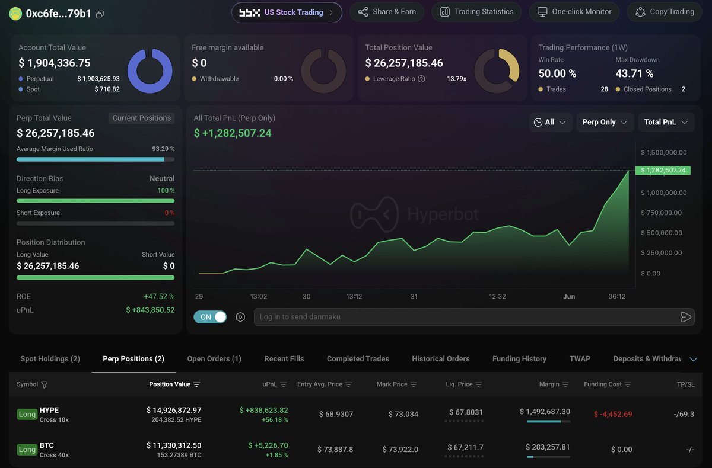
Task: Click HYPE position value $ 14,926,872.97
Action: point(174,410)
